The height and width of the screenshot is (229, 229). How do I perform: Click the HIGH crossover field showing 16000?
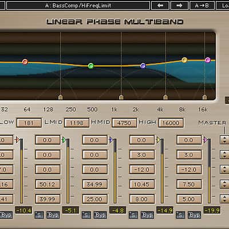(x=171, y=123)
